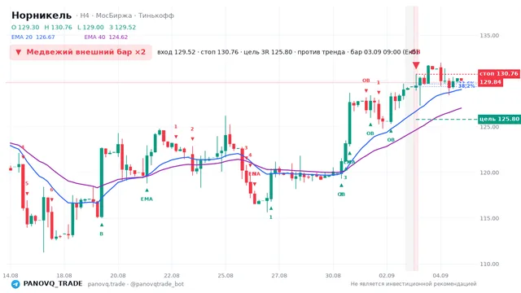This screenshot has height=293, width=521.
Task: Click the '27.08' date axis label
Action: [279, 275]
